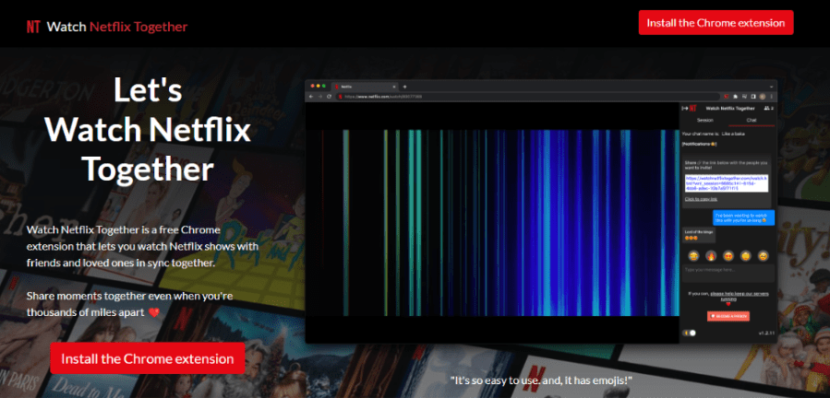Click the 'Your chat name is:' label

tap(700, 134)
